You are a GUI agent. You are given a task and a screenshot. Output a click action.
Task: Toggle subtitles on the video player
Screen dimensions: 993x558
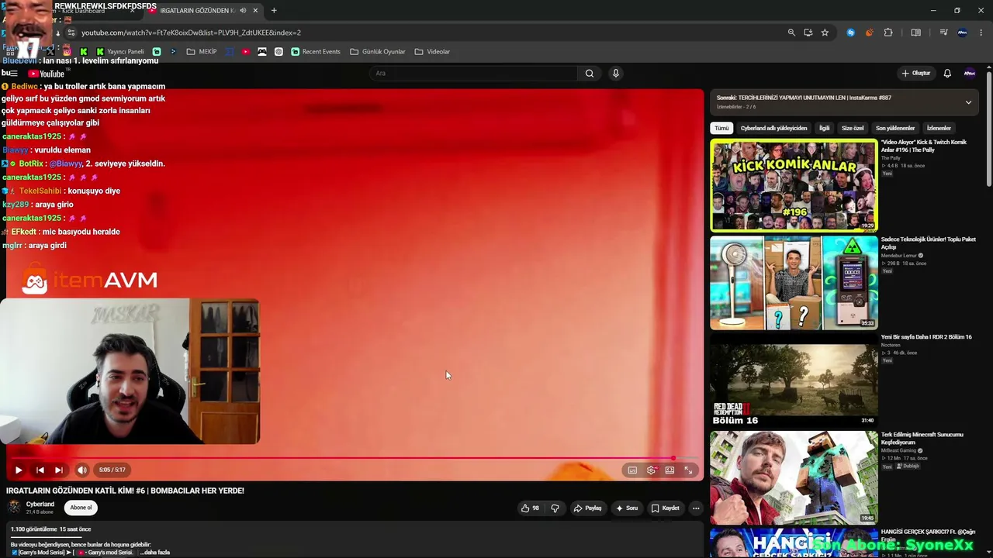click(x=632, y=470)
